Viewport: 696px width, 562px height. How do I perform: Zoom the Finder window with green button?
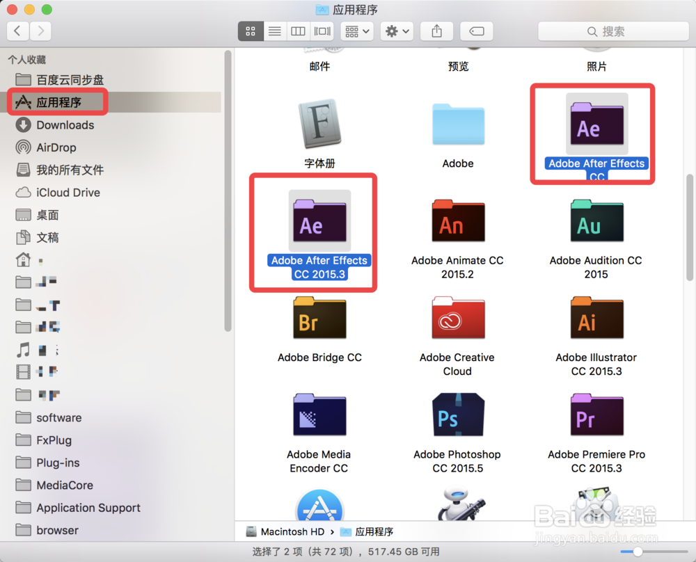click(47, 9)
